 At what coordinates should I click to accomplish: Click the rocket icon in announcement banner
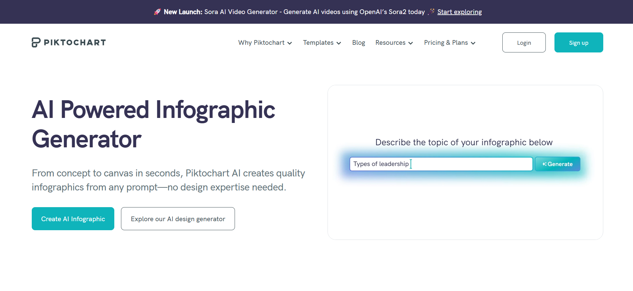pos(157,12)
